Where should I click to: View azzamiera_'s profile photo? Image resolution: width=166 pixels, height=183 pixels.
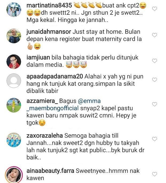click(x=14, y=105)
